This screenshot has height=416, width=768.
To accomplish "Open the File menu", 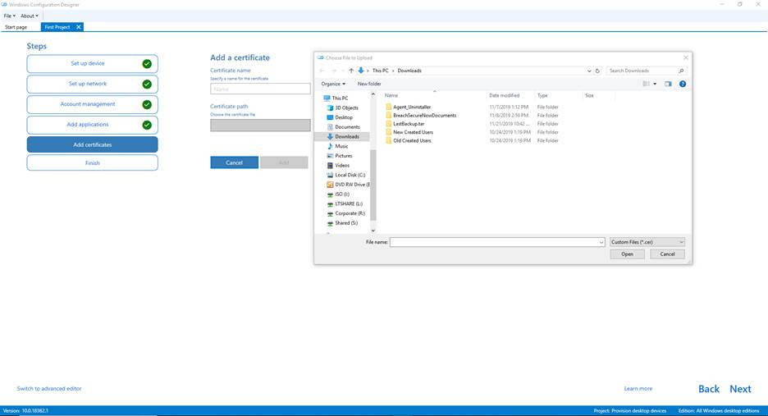I will (x=9, y=16).
